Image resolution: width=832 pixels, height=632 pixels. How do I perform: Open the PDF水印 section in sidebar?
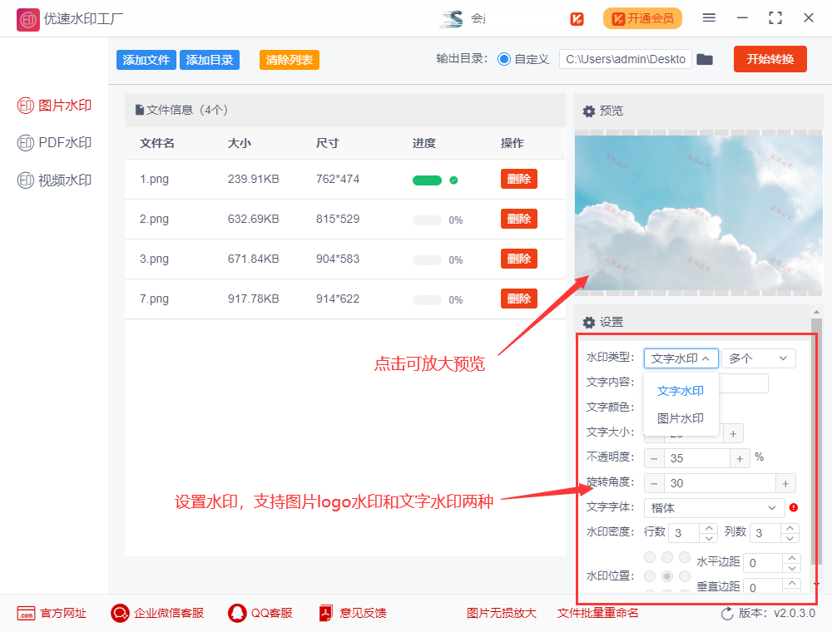52,142
